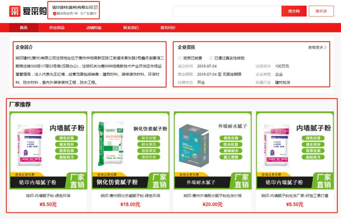Open the 供应商品 tab

click(57, 28)
